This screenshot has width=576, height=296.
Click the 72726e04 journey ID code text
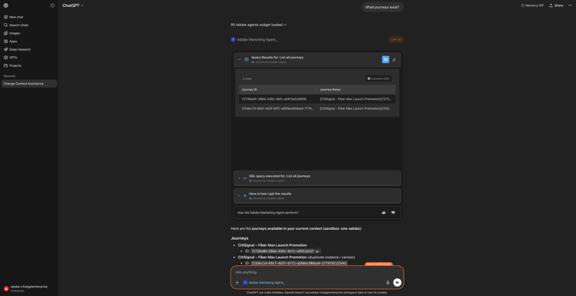282,251
